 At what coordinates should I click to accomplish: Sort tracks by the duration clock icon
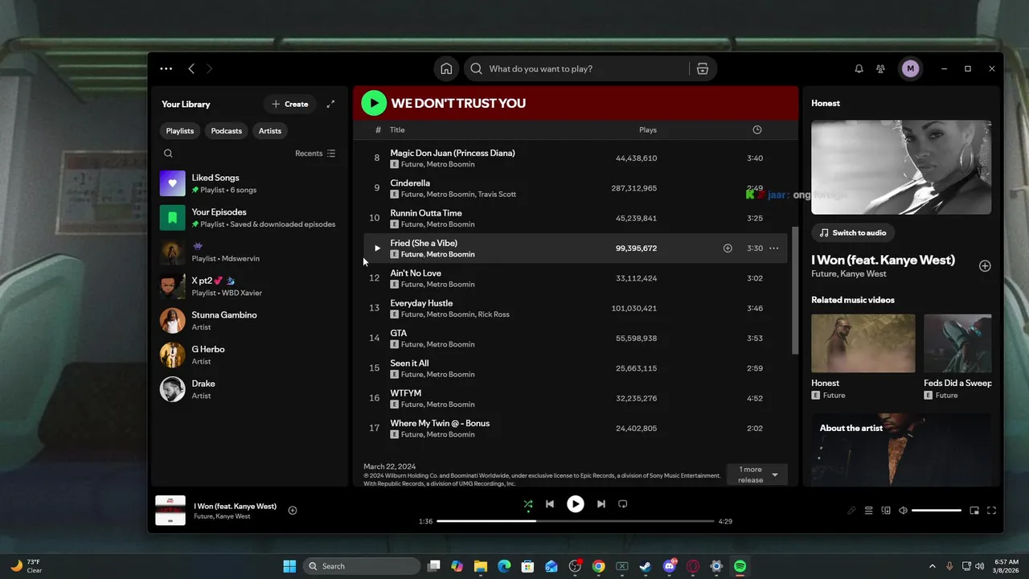(756, 130)
